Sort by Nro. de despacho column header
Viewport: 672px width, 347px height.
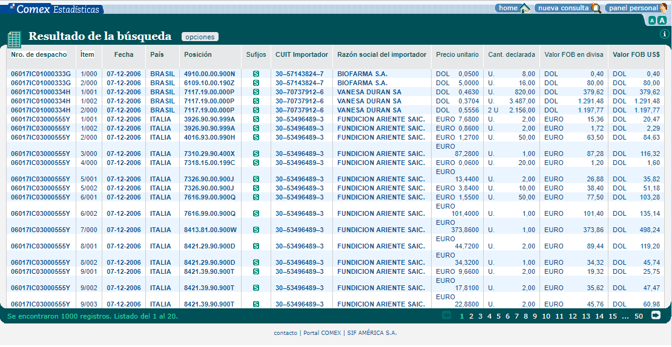coord(39,54)
